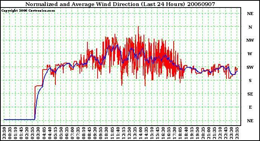Select the '12:15' time label

coord(124,133)
